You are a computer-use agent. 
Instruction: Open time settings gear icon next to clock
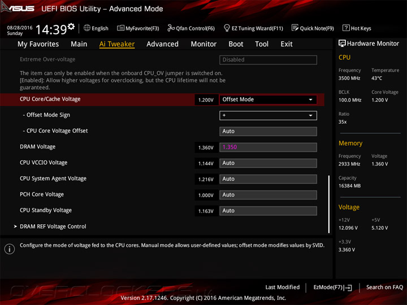coord(71,27)
